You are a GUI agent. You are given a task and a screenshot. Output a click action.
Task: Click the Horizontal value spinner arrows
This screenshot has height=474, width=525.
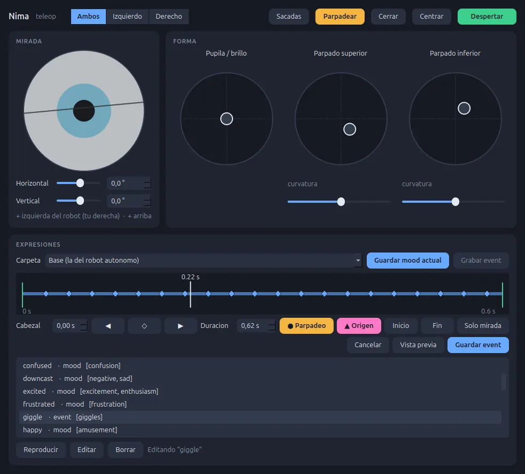148,184
